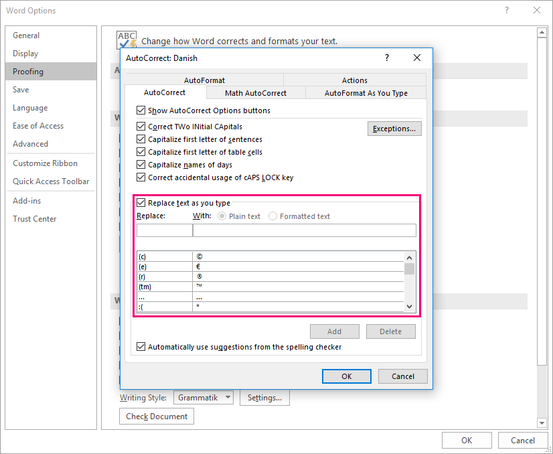Click Word Options scroll down arrow
Viewport: 553px width, 454px height.
(x=542, y=423)
